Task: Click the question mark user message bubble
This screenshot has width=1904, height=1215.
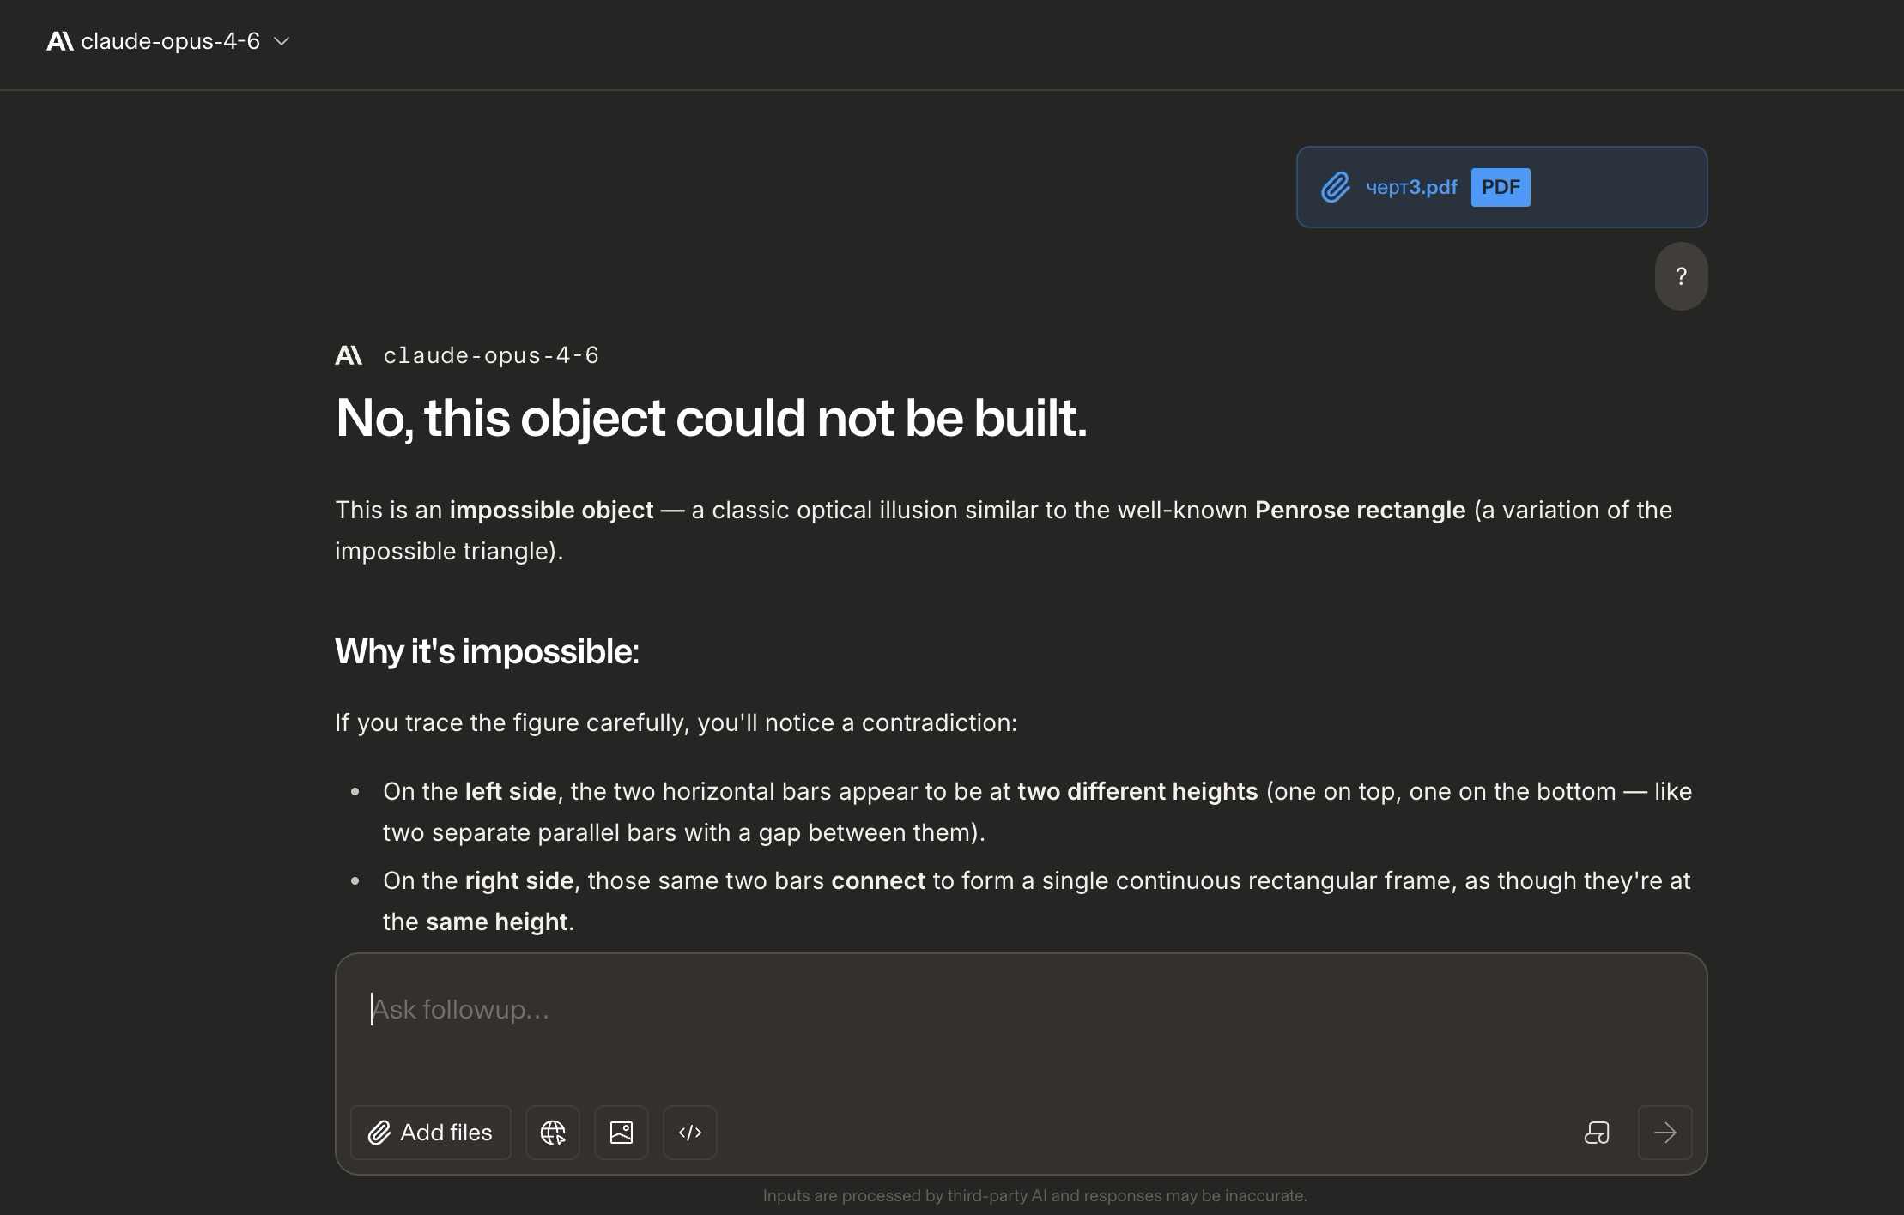Action: (x=1681, y=276)
